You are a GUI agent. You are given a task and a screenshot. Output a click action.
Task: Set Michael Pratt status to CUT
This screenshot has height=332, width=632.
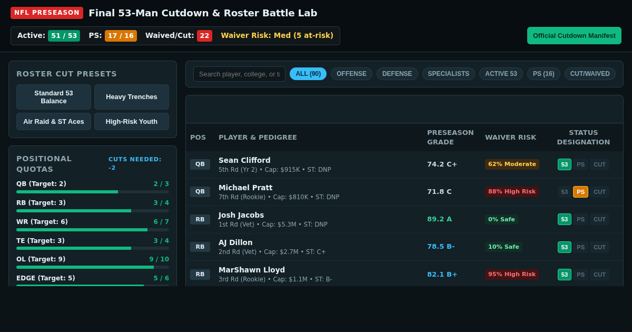tap(599, 192)
